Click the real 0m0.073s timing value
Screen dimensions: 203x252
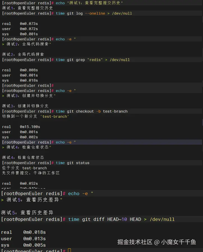click(x=29, y=24)
